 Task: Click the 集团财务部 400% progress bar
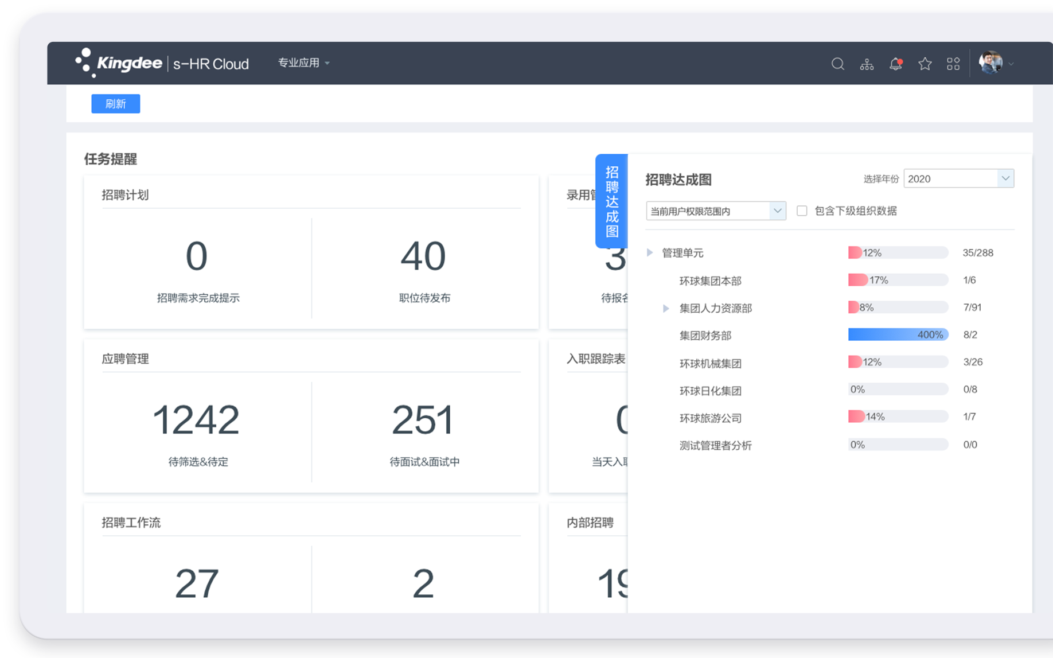pos(898,335)
